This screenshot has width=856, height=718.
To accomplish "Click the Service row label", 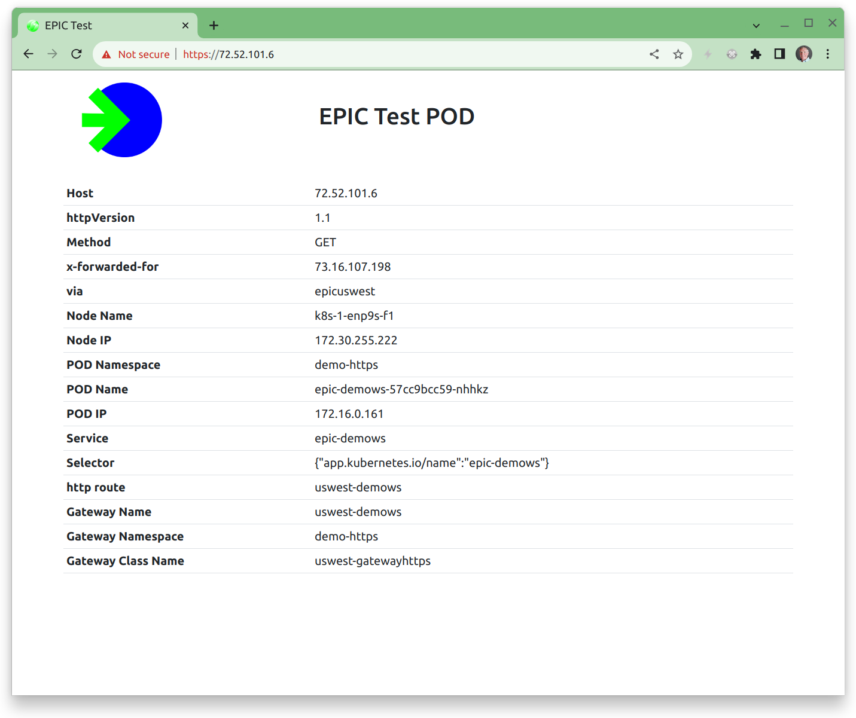I will click(87, 438).
